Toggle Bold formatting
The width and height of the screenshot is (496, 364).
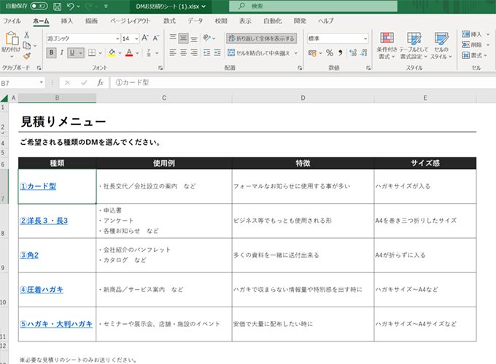[52, 52]
